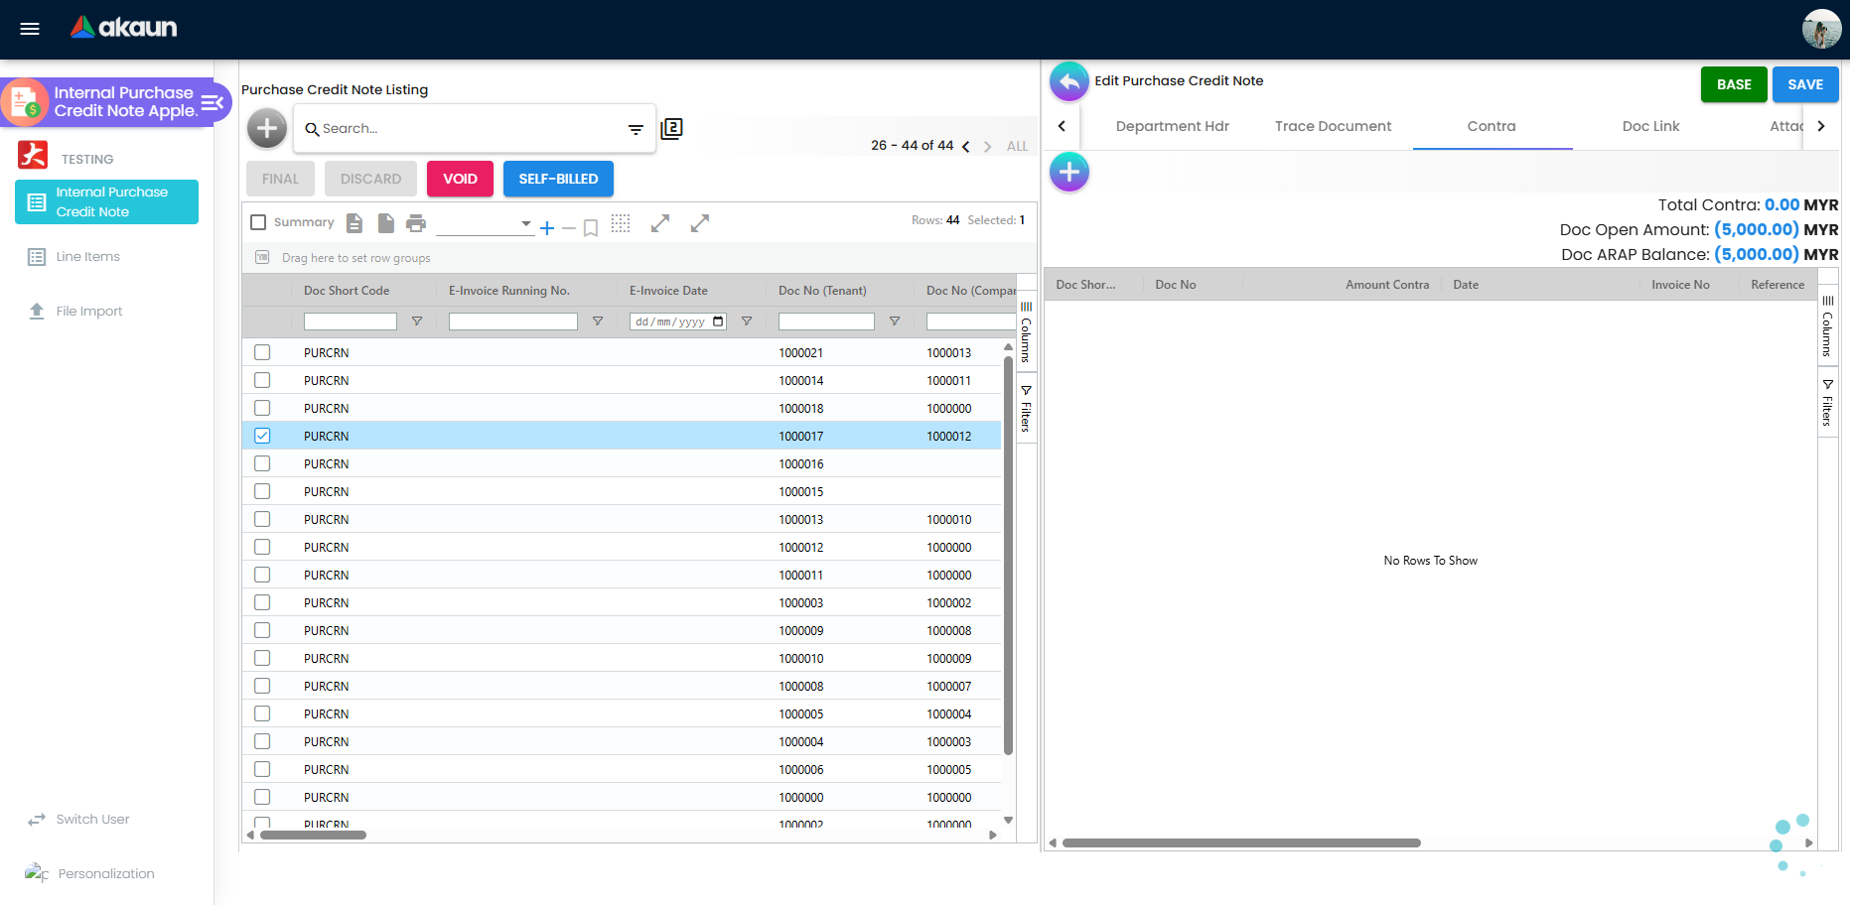Uncheck the row with Doc No 1000017
1850x905 pixels.
pyautogui.click(x=262, y=436)
